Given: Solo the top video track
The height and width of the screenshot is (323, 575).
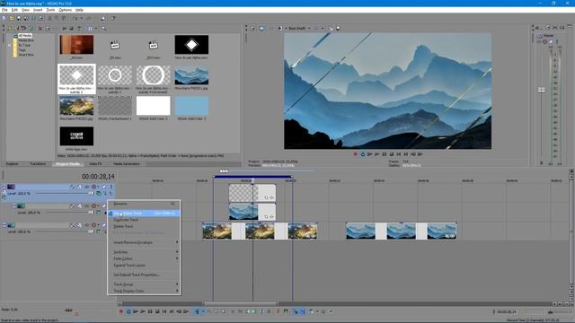Looking at the screenshot, I should (111, 187).
